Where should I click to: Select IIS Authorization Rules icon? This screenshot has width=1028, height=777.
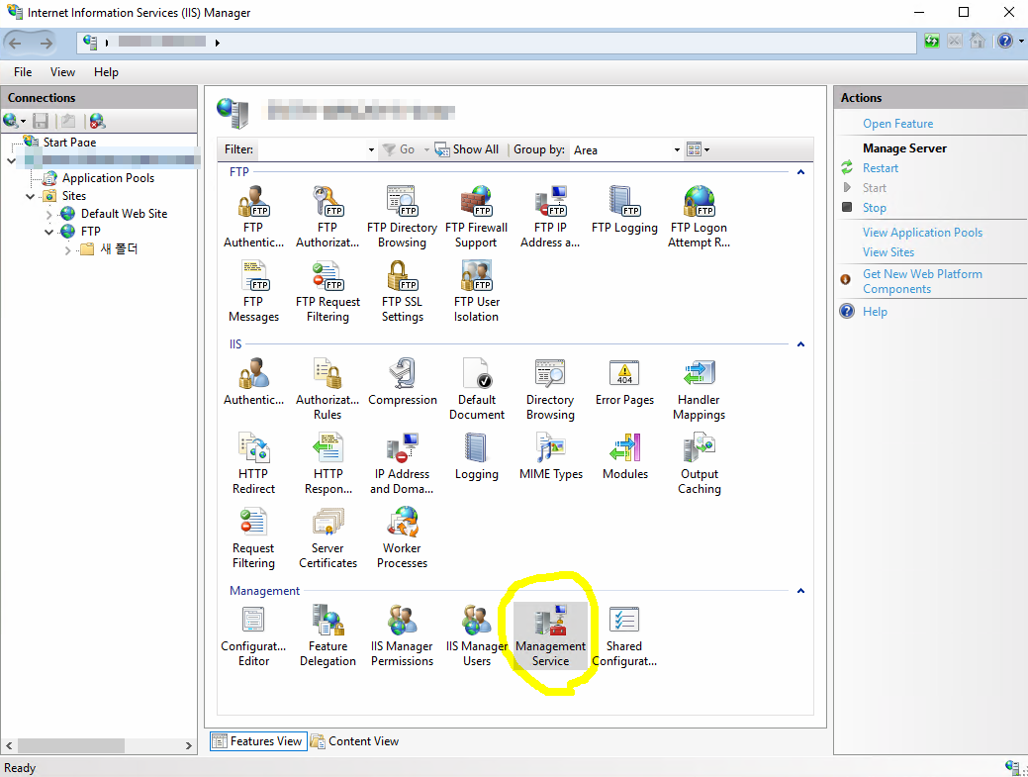pos(327,389)
